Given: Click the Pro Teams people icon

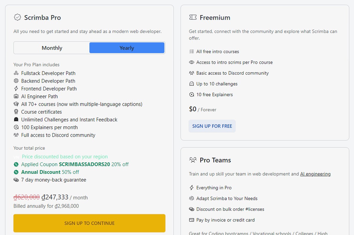Looking at the screenshot, I should pyautogui.click(x=193, y=160).
